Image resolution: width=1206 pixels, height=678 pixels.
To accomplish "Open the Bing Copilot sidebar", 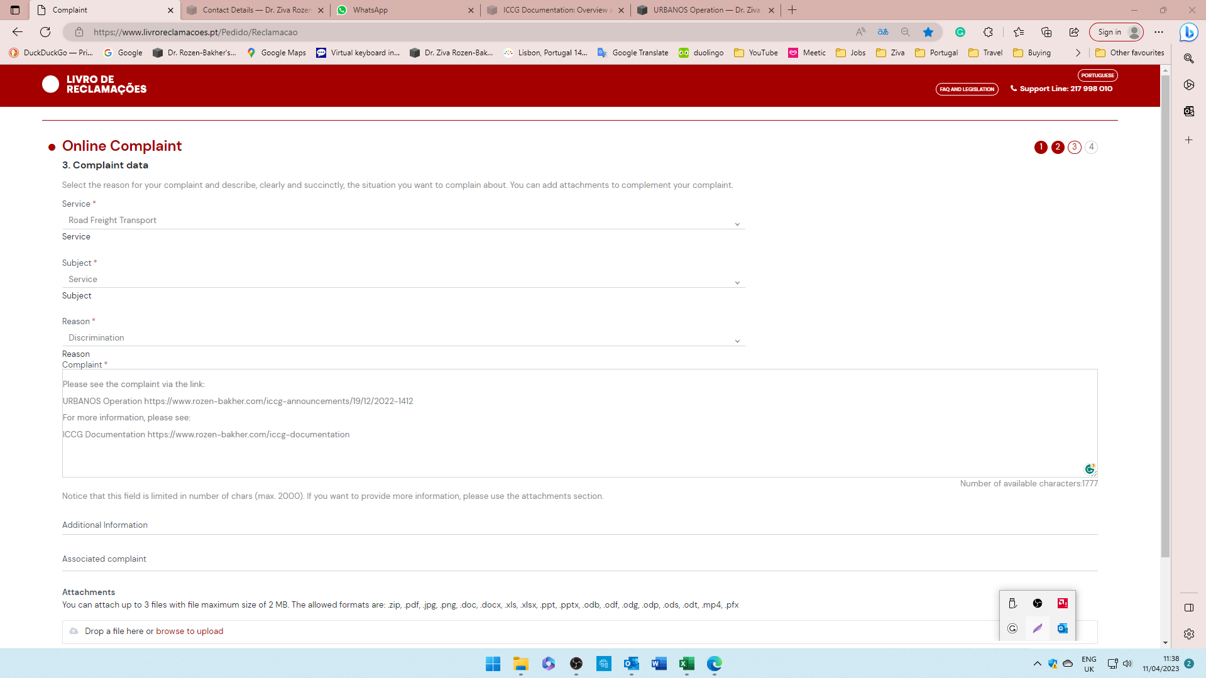I will [x=1188, y=32].
